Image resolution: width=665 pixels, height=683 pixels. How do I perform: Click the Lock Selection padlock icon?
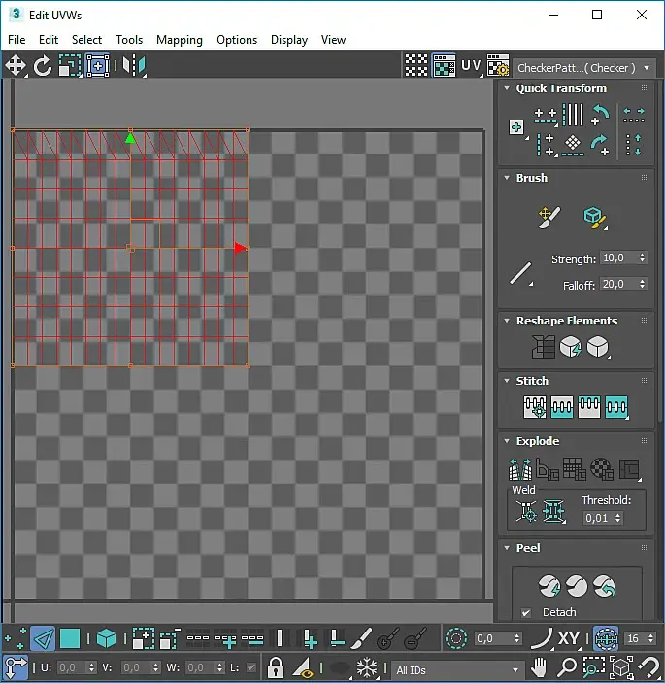pyautogui.click(x=276, y=668)
